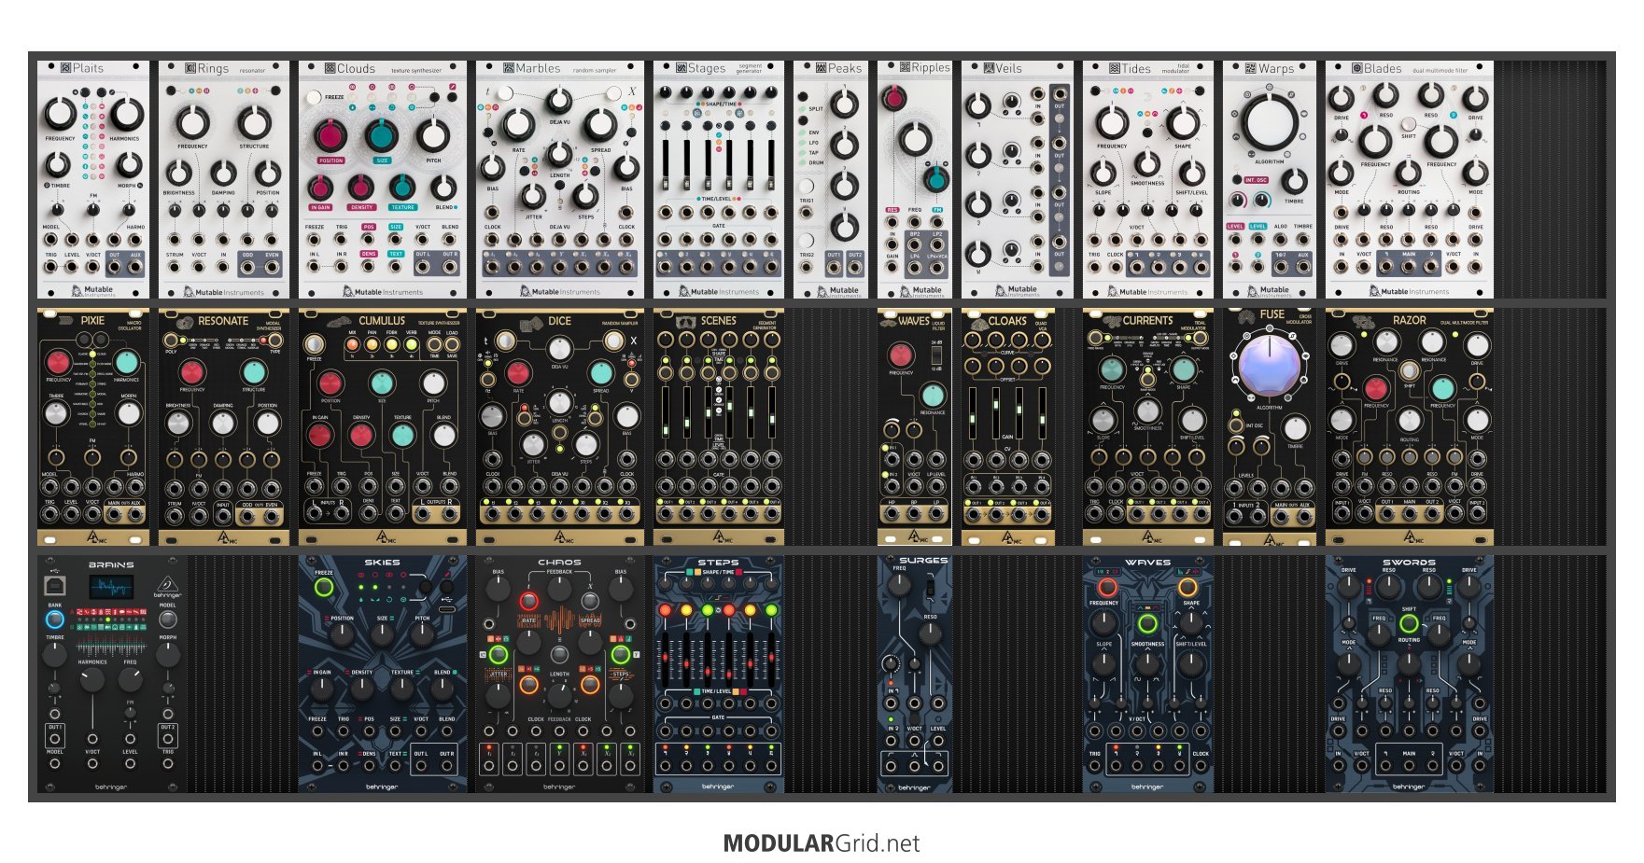Click the glowing ALGORITHM knob on Fuse
The height and width of the screenshot is (863, 1644).
point(1269,366)
